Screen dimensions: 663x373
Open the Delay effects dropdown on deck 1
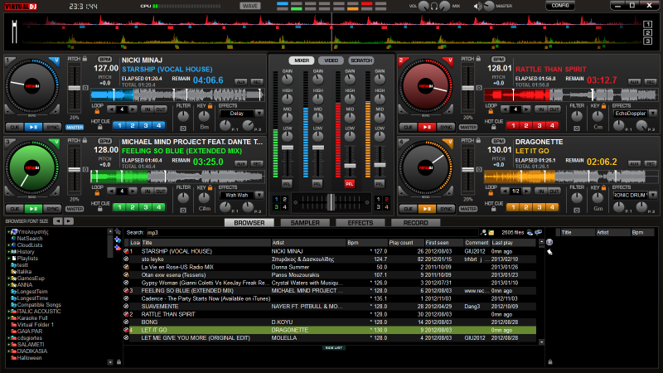pos(259,114)
